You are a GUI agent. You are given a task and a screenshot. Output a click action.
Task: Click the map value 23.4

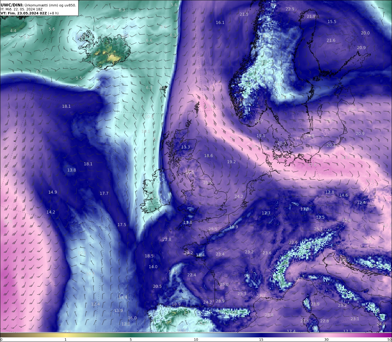(220, 254)
